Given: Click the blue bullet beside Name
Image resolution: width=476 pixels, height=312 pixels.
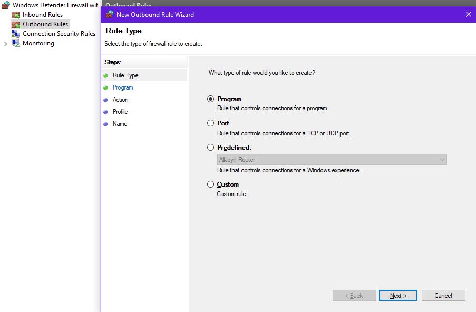Looking at the screenshot, I should pyautogui.click(x=105, y=124).
